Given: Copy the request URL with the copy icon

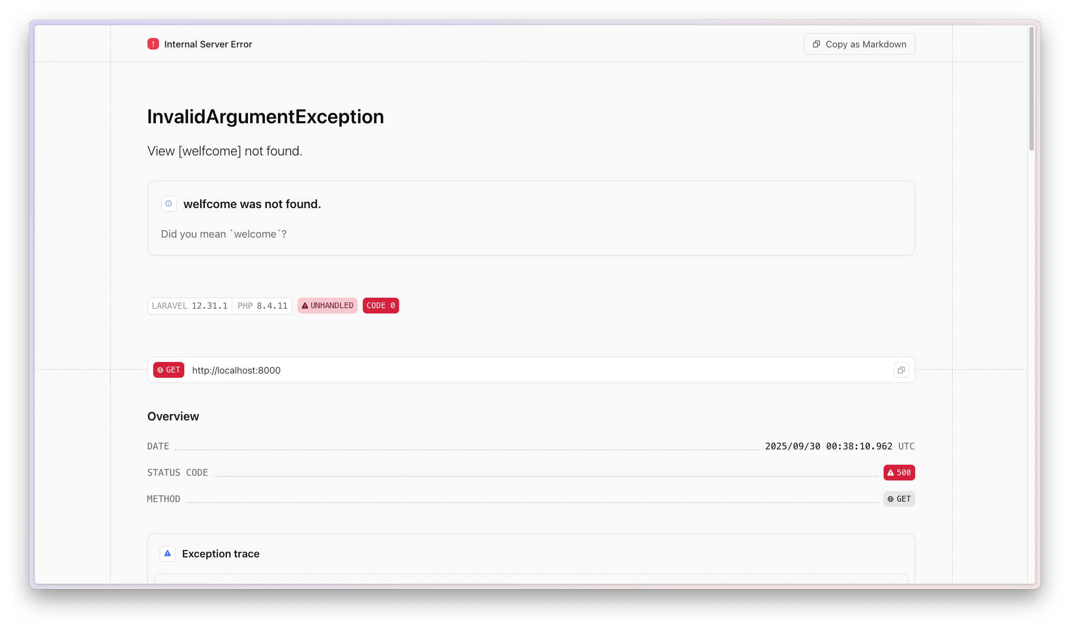Looking at the screenshot, I should point(901,370).
